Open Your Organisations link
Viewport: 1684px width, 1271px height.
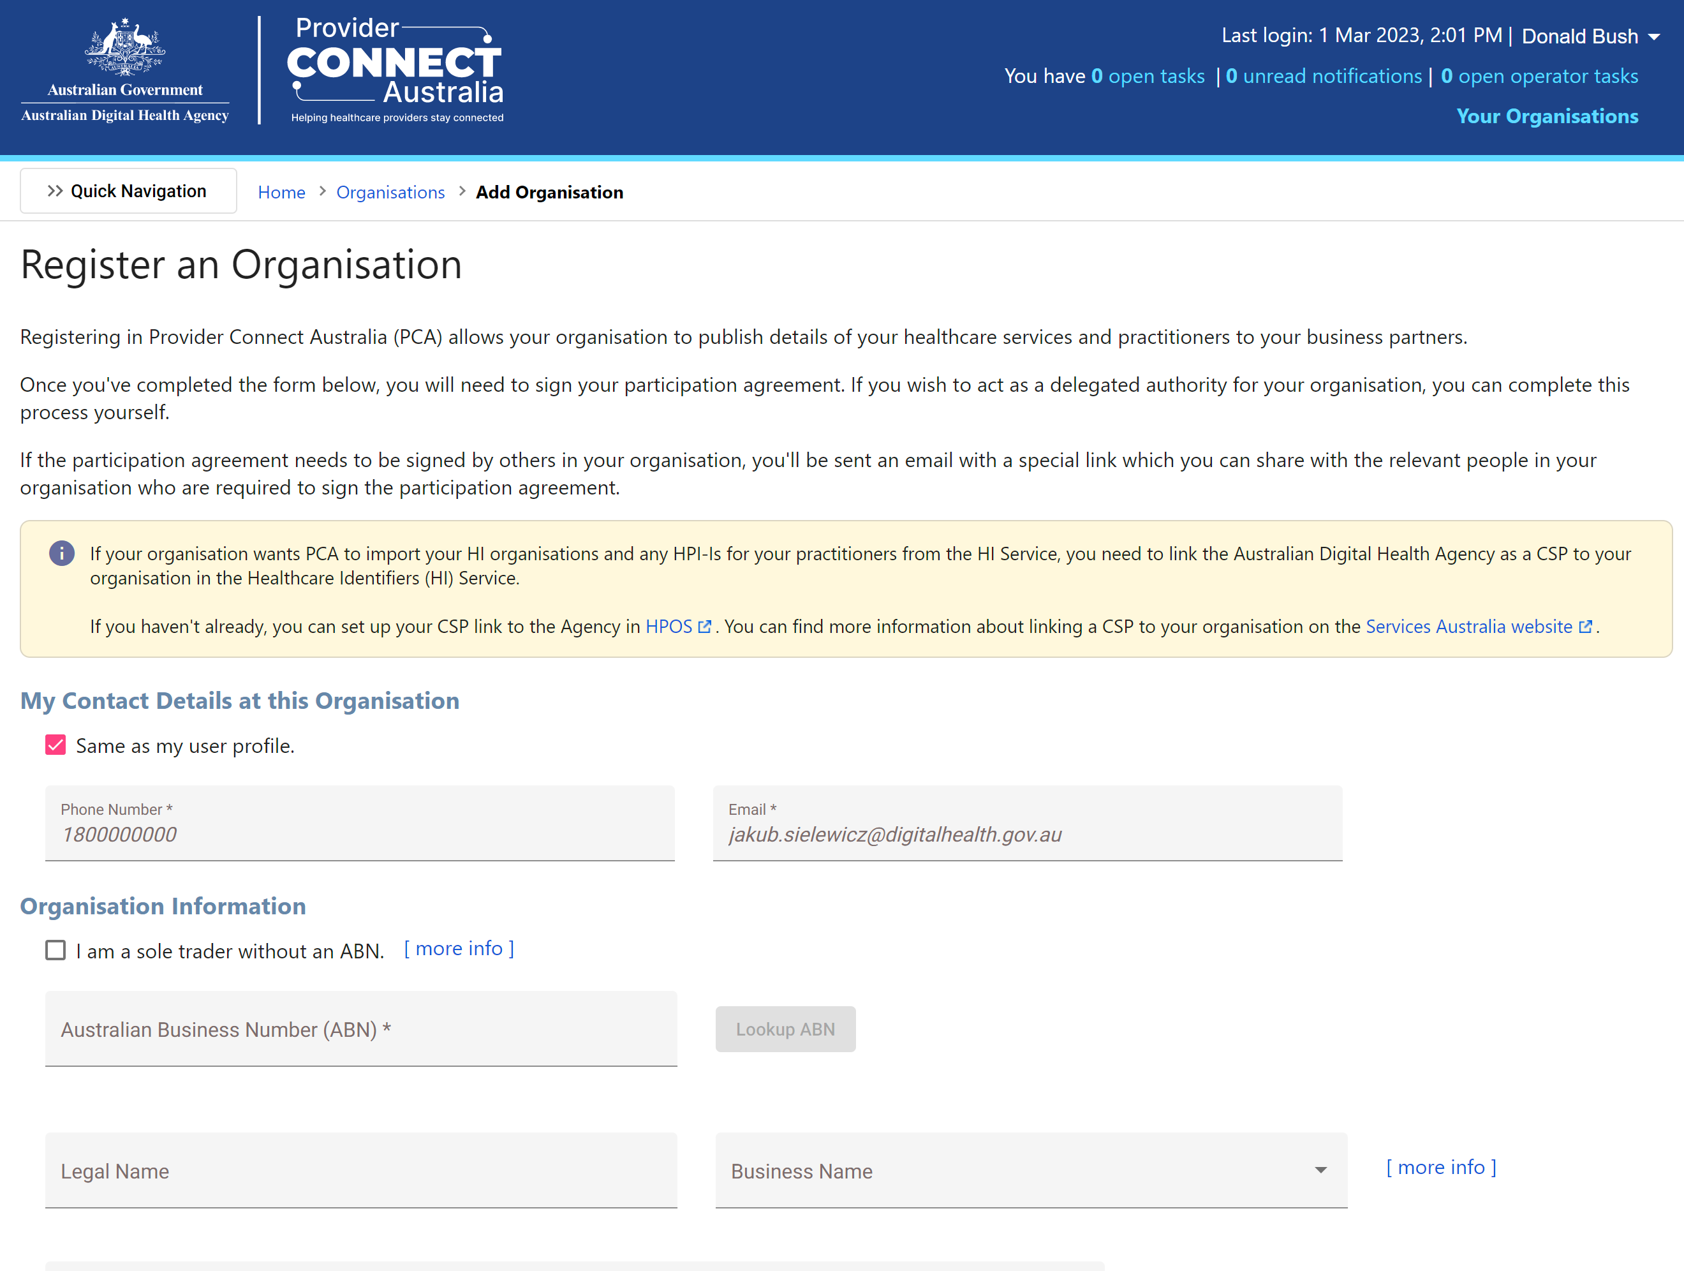pyautogui.click(x=1547, y=115)
